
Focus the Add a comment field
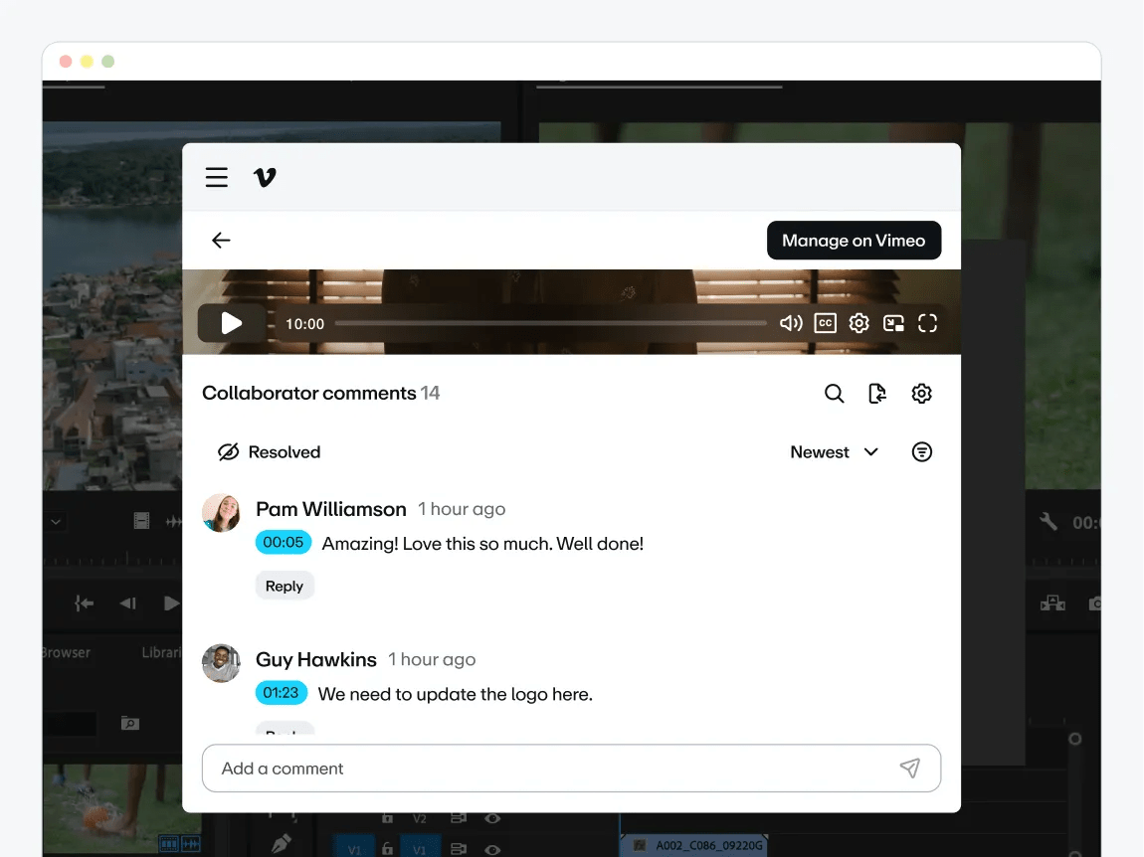coord(571,768)
